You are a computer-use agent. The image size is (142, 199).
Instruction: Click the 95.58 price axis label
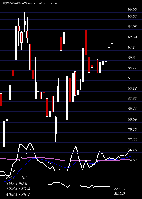point(132,16)
